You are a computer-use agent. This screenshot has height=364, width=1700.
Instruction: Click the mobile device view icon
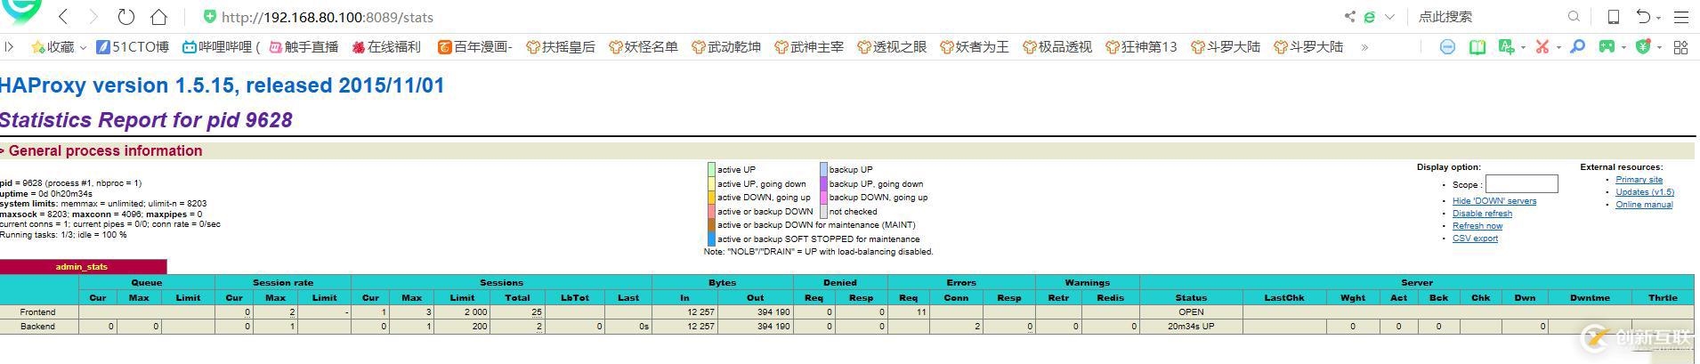[1613, 16]
